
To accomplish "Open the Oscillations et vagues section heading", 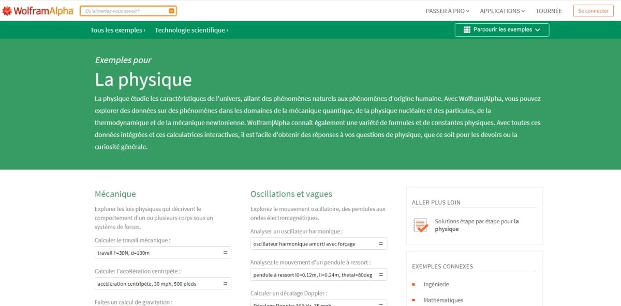I will click(x=291, y=194).
